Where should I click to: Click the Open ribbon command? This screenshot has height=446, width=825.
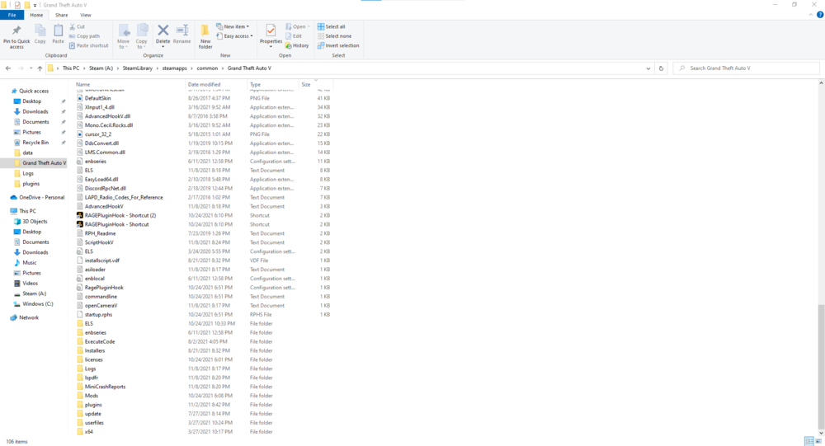(297, 26)
